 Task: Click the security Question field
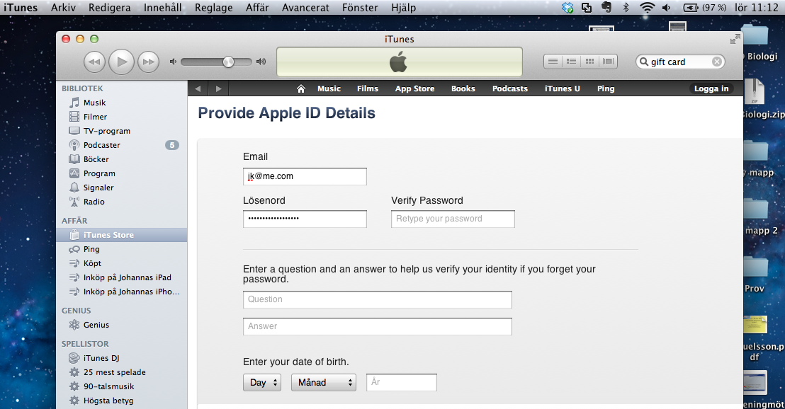[378, 299]
